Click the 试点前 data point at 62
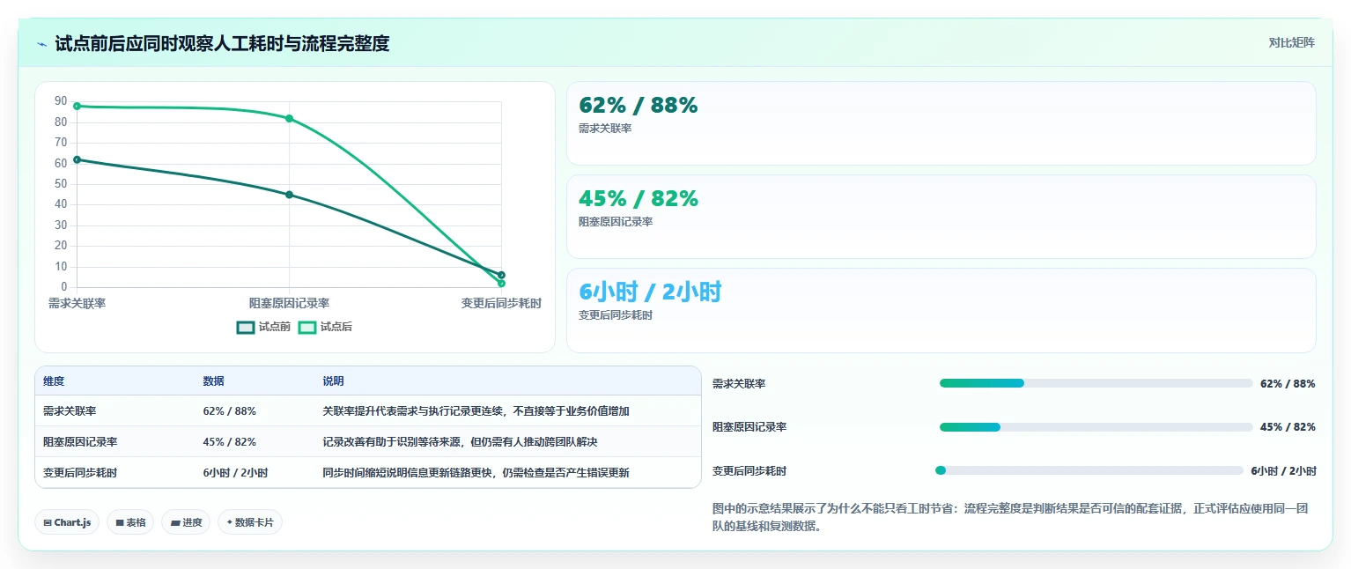The image size is (1351, 569). tap(78, 159)
